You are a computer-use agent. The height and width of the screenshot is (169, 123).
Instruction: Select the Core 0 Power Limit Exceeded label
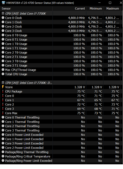tap(24, 135)
